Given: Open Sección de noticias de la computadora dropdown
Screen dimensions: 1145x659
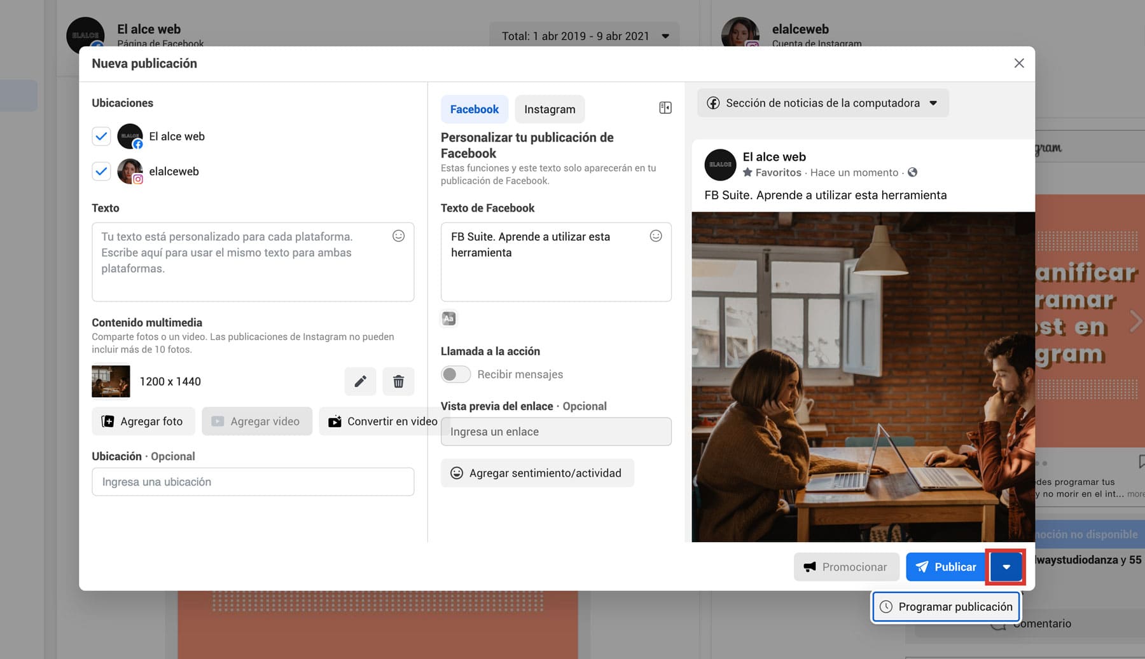Looking at the screenshot, I should pos(822,103).
